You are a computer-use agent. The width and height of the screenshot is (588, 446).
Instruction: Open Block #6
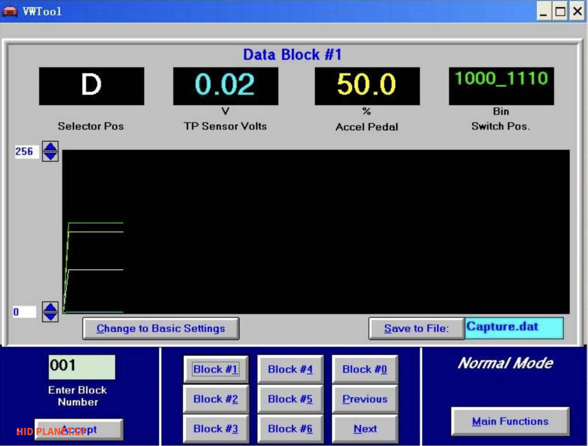tap(290, 429)
